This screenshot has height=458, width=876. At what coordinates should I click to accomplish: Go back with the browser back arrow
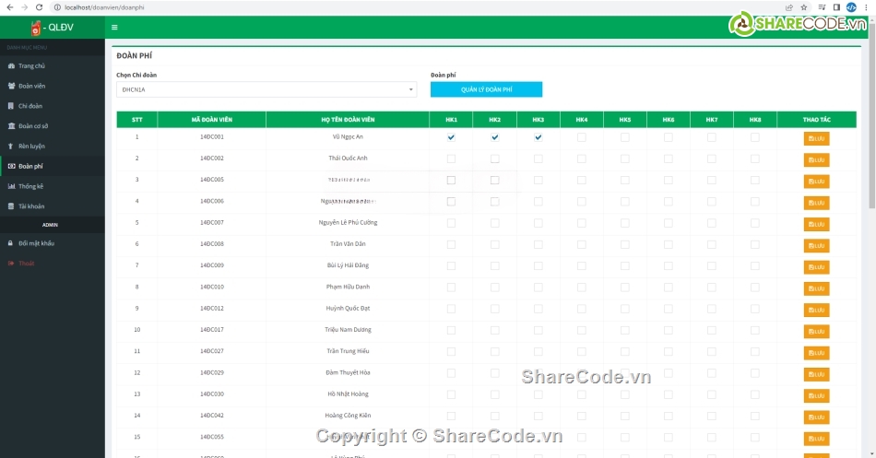(9, 7)
